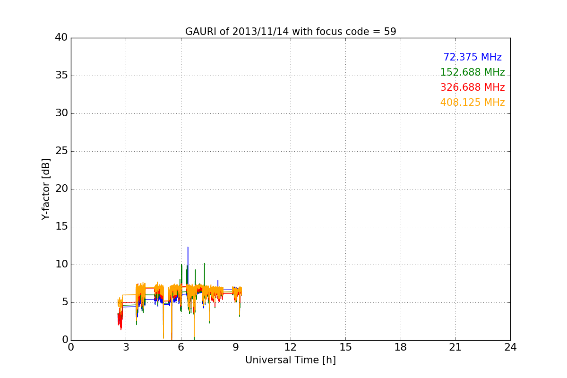Screen dimensions: 567x378
Task: Click x-axis tick label 12
Action: click(x=291, y=347)
